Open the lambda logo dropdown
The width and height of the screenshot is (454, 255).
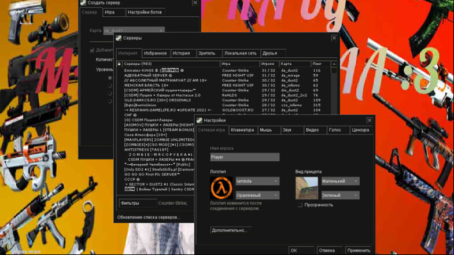tap(257, 181)
